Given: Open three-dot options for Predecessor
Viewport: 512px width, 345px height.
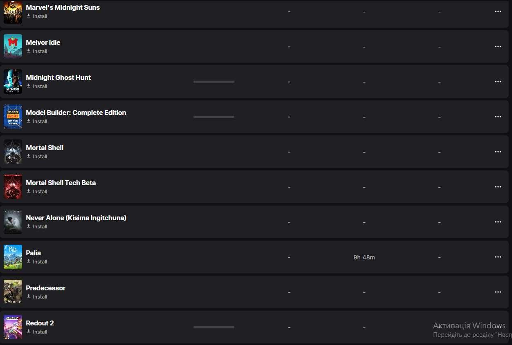Looking at the screenshot, I should point(498,292).
